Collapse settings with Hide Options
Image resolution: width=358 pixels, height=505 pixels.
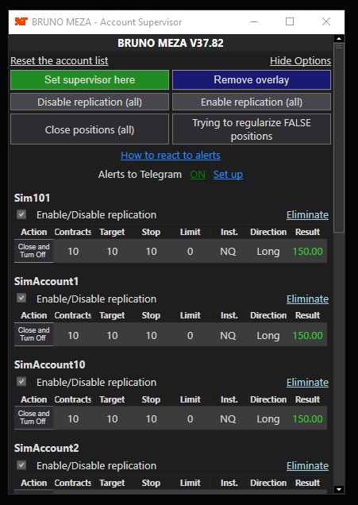point(300,61)
